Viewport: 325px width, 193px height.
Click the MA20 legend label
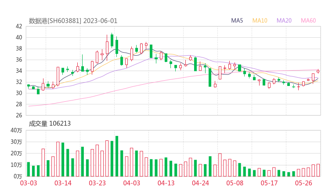(284, 21)
